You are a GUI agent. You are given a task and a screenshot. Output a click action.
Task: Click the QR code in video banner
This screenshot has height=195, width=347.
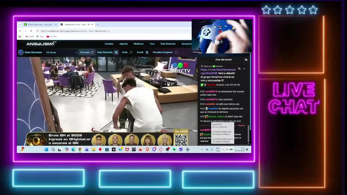tap(181, 140)
